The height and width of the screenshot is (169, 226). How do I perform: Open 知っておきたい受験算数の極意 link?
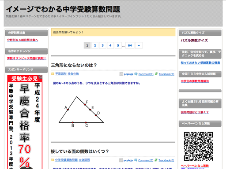click(200, 63)
